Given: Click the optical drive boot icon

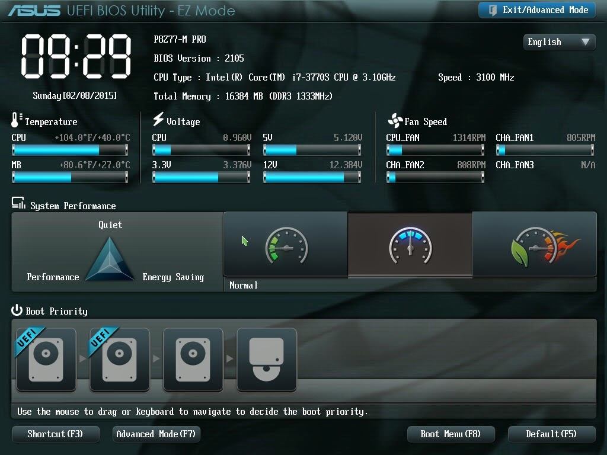Looking at the screenshot, I should pos(266,360).
